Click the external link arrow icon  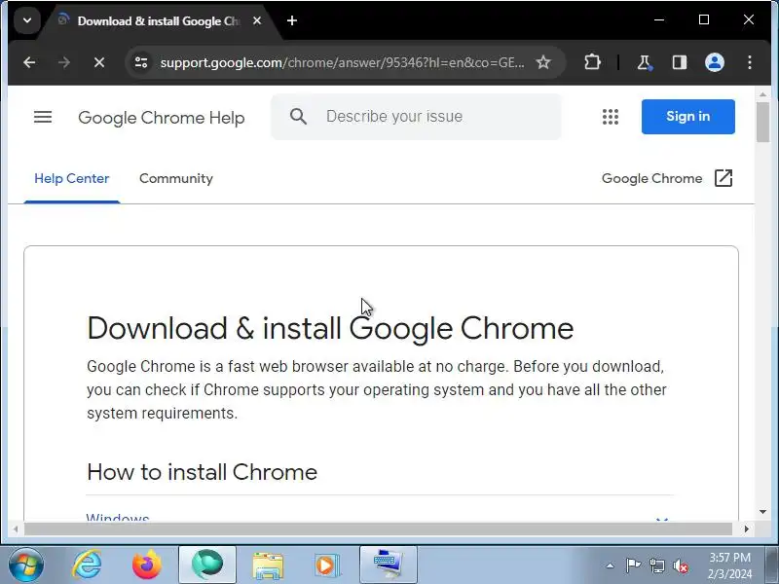(x=723, y=178)
